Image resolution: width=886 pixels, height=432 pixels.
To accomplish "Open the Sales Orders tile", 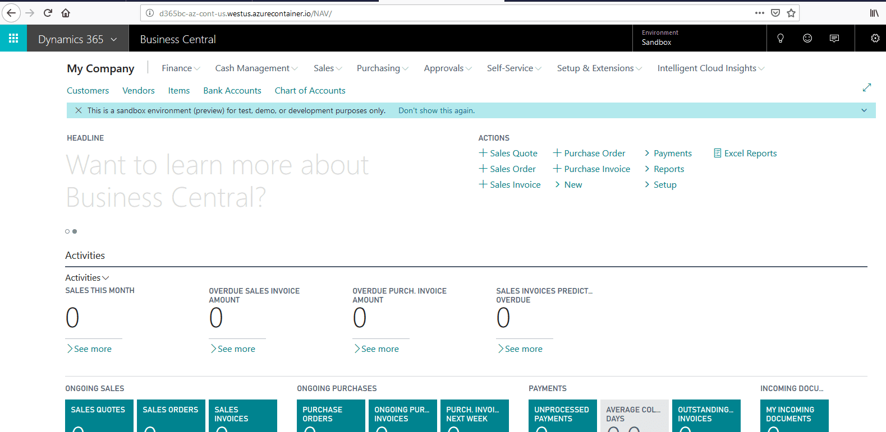I will click(x=171, y=416).
